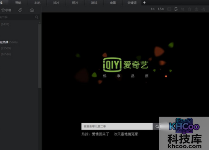
Task: Select the sidebar item with count (1437)
Action: coord(5,24)
